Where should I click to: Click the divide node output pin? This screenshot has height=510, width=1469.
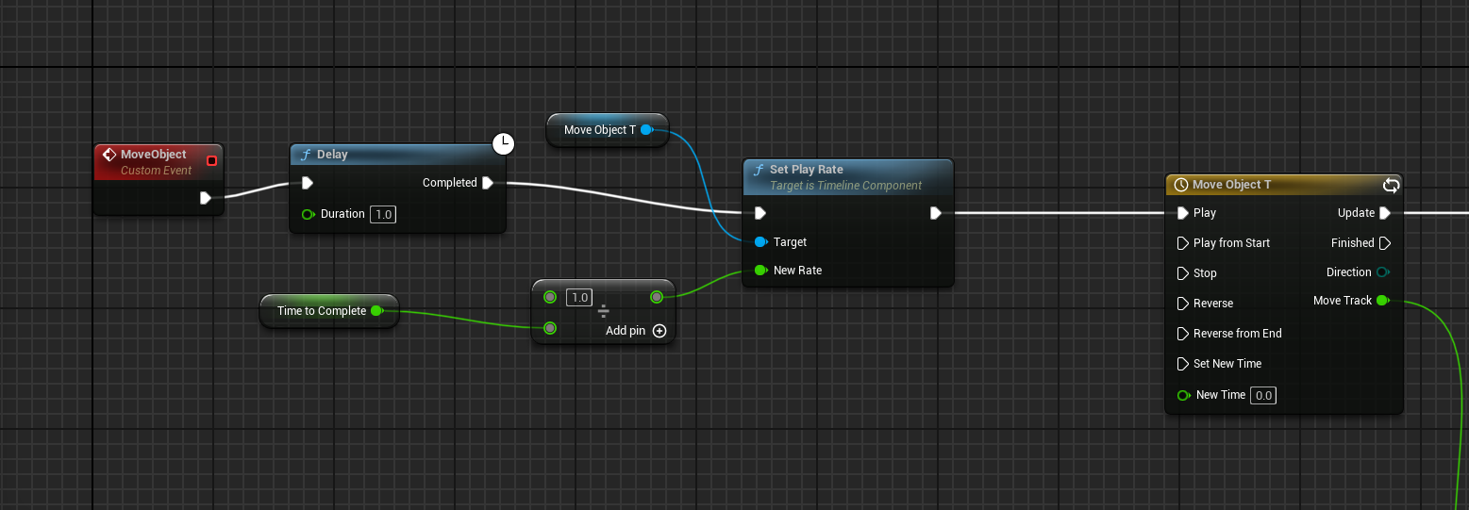[x=657, y=297]
